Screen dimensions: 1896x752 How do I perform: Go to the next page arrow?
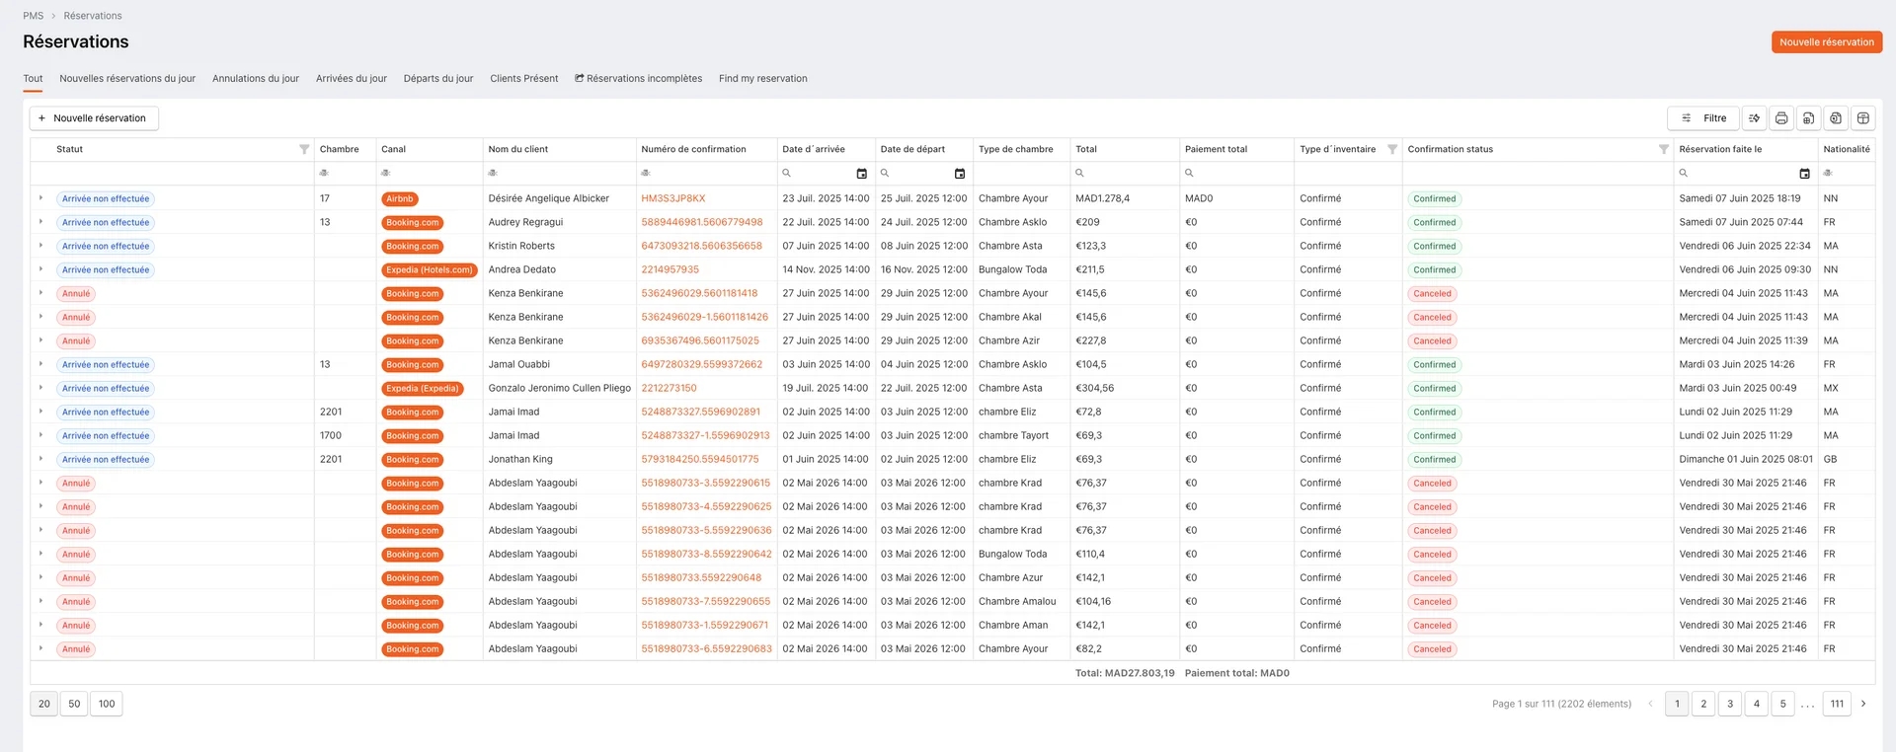pos(1863,704)
